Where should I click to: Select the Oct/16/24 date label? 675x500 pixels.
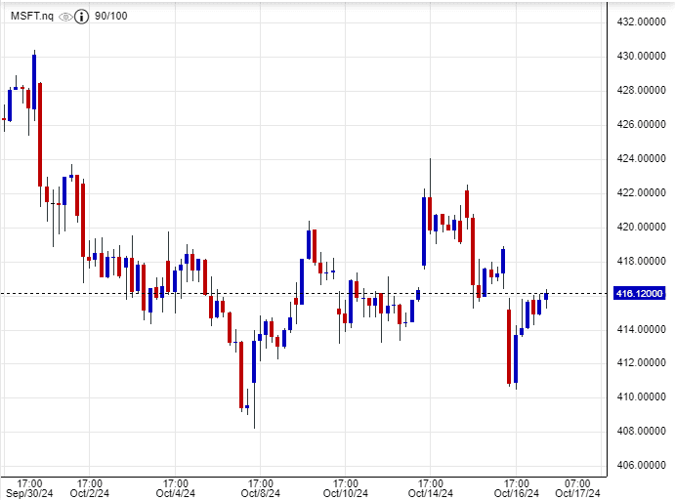515,493
